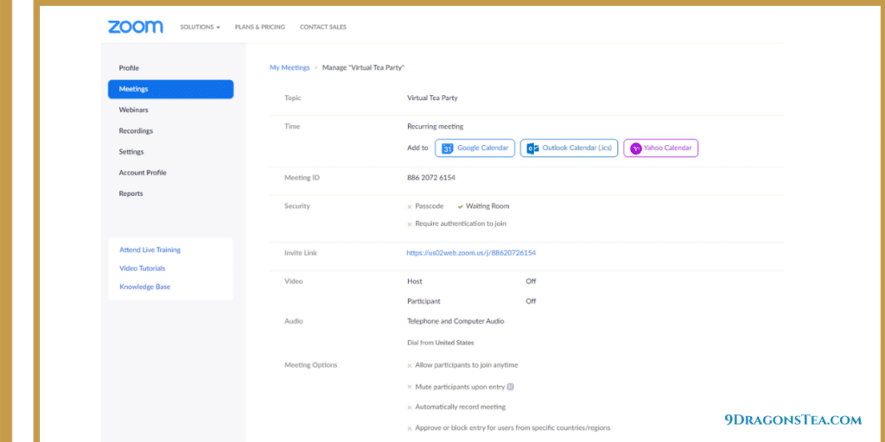Screen dimensions: 885x442
Task: Open Contact Sales page
Action: pos(322,28)
